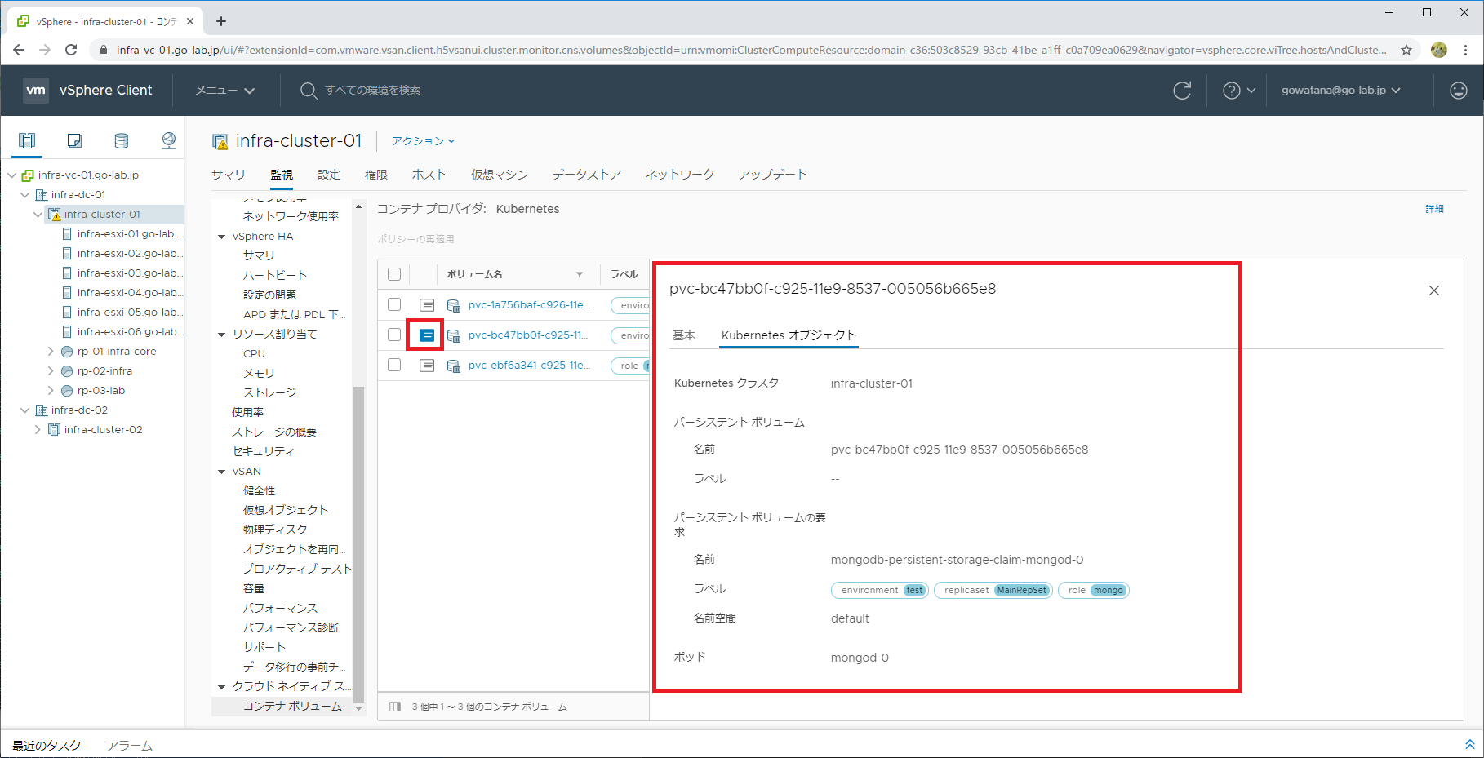1484x758 pixels.
Task: Switch to the サマリ tab
Action: (229, 175)
